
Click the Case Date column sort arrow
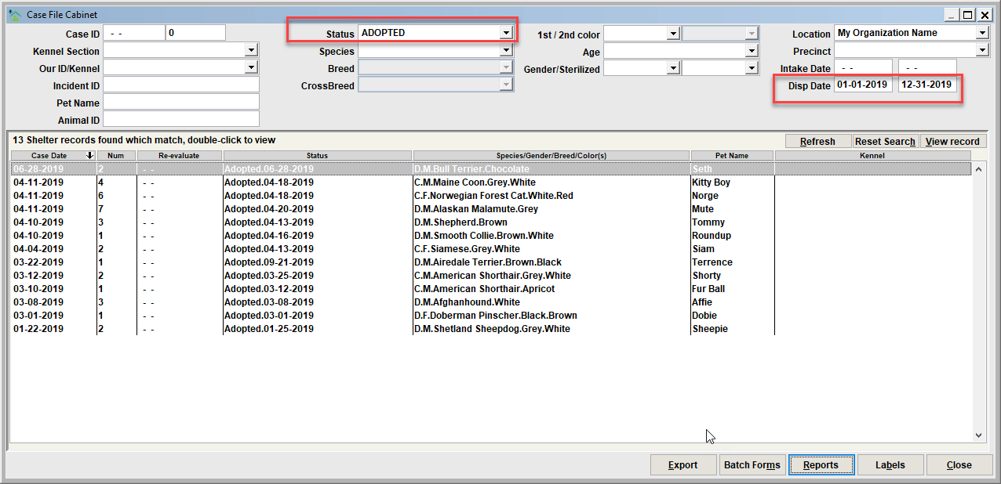[90, 156]
